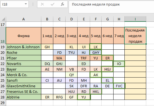Click the 'FVC' cell in GlaxoSmithKline row
This screenshot has height=106, width=154.
tap(119, 86)
